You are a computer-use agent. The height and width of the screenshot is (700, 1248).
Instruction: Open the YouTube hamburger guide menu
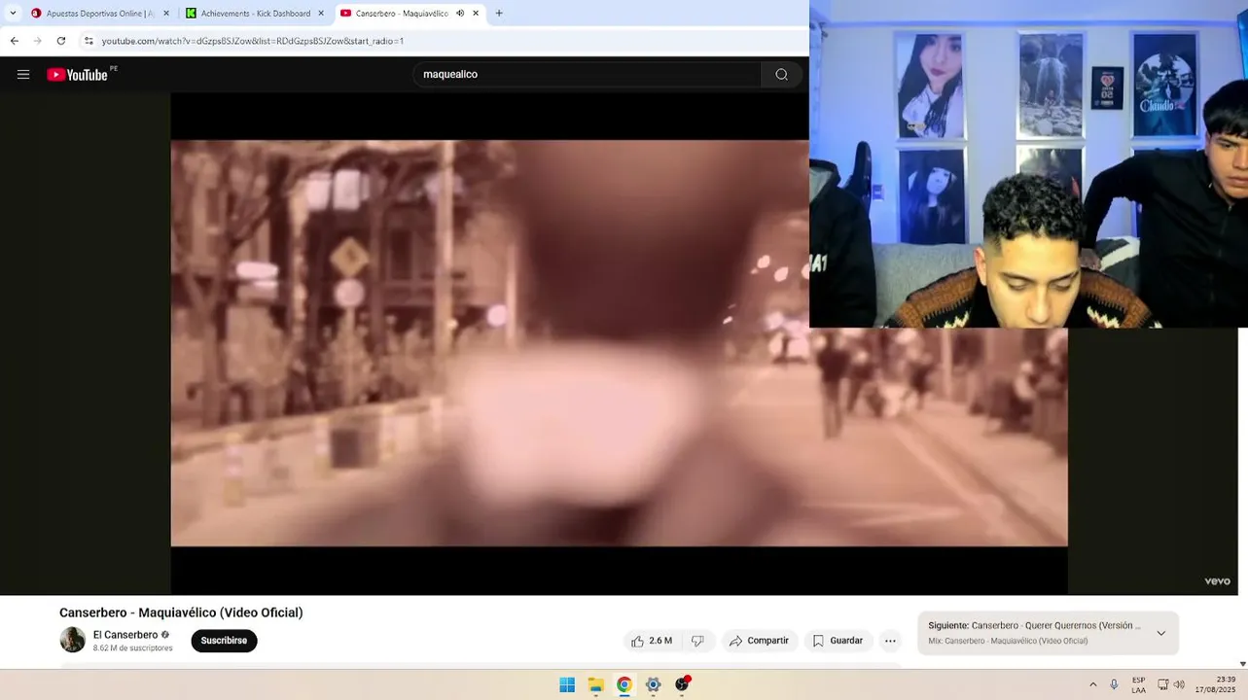tap(23, 75)
